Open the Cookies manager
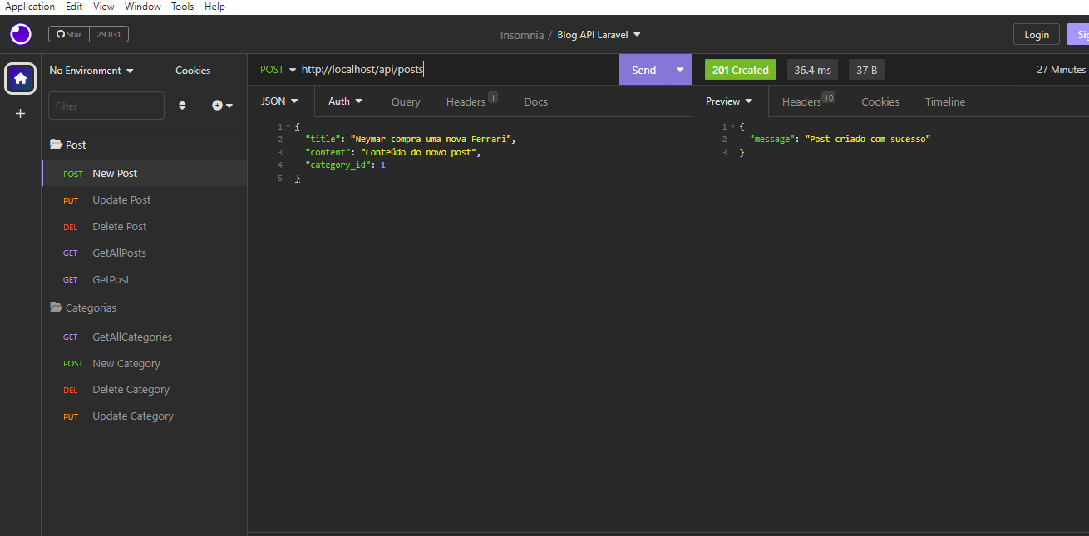The image size is (1089, 536). [193, 71]
